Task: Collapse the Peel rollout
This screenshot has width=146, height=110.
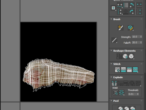Action: (111, 101)
